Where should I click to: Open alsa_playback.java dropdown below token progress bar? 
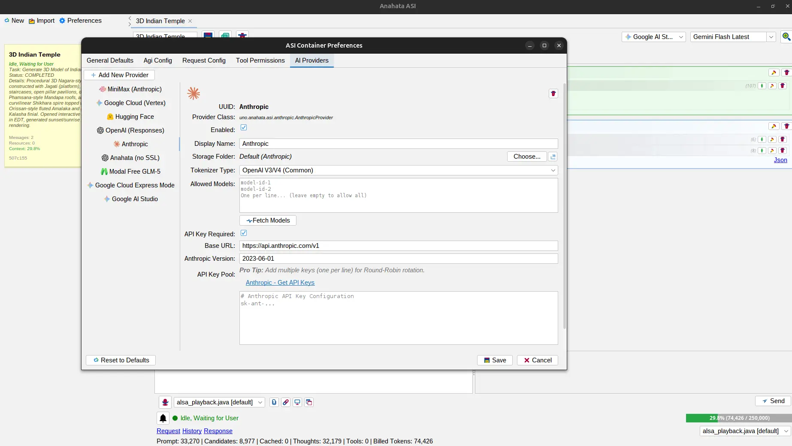click(x=745, y=431)
